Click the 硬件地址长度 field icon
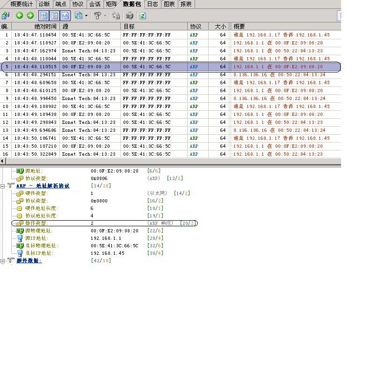Screen dimensions: 379x374 click(x=20, y=209)
